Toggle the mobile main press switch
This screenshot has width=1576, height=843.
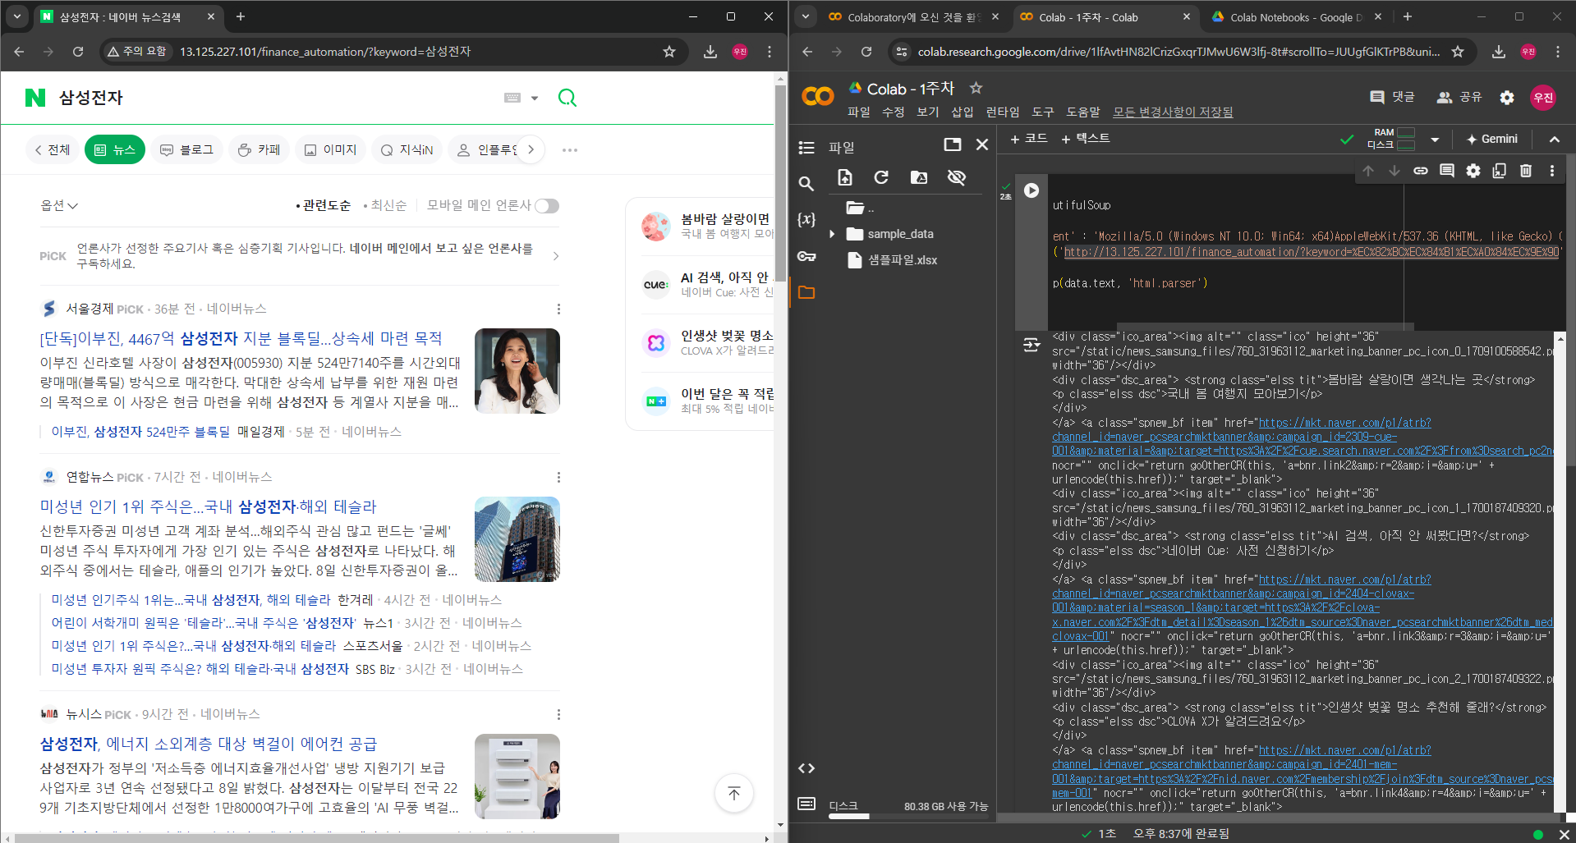click(x=547, y=205)
